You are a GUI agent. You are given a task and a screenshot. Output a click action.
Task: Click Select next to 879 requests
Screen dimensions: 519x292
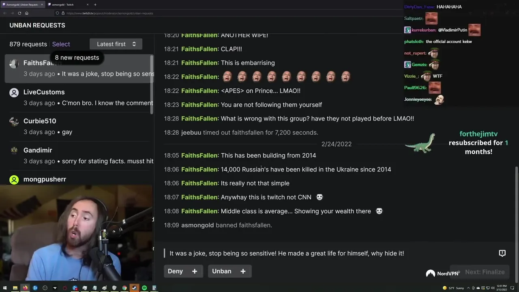click(x=61, y=44)
